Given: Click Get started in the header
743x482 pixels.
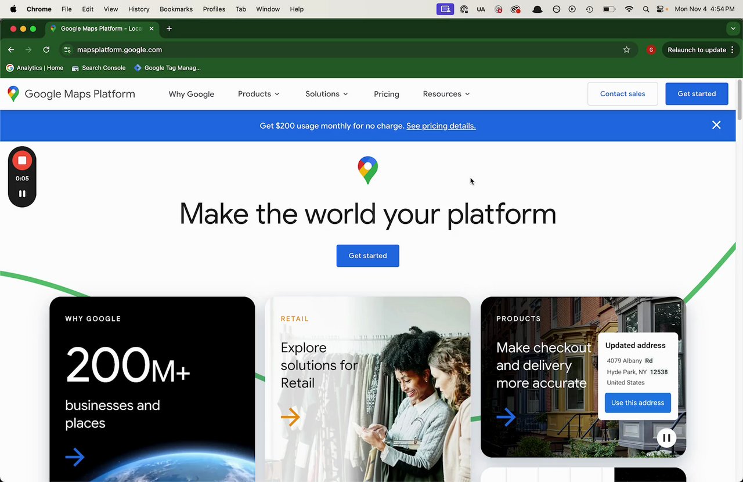Looking at the screenshot, I should point(697,94).
